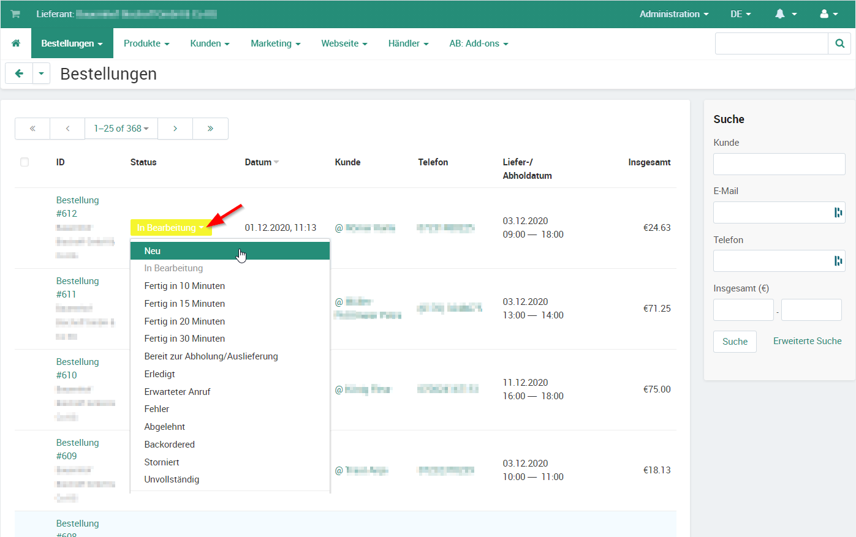Click the icon inside Telefon field

coord(838,261)
